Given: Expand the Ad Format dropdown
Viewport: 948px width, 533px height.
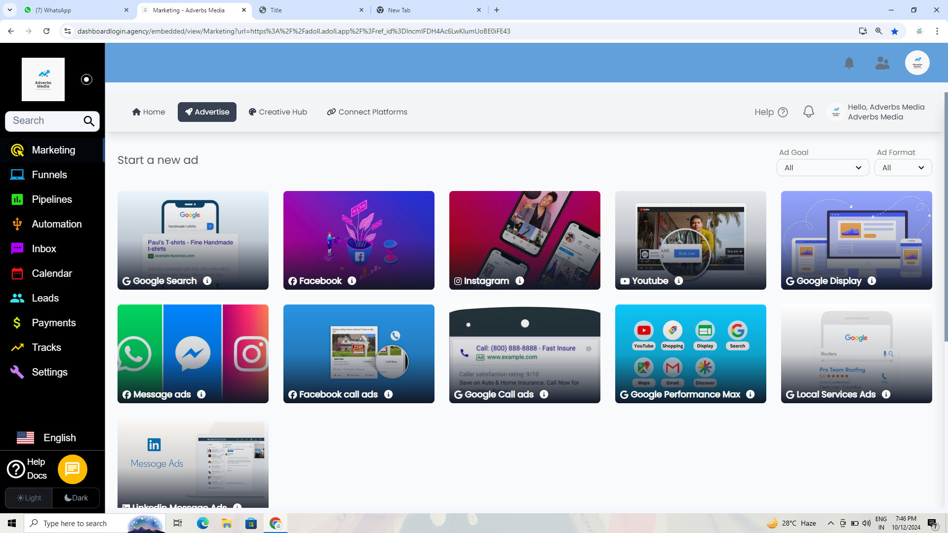Looking at the screenshot, I should (903, 168).
